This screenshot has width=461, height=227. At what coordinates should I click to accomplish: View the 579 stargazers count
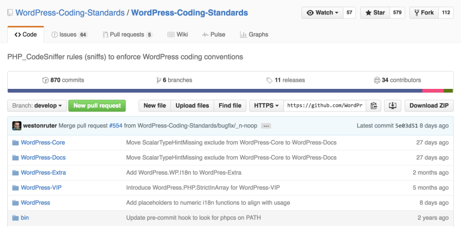coord(397,13)
